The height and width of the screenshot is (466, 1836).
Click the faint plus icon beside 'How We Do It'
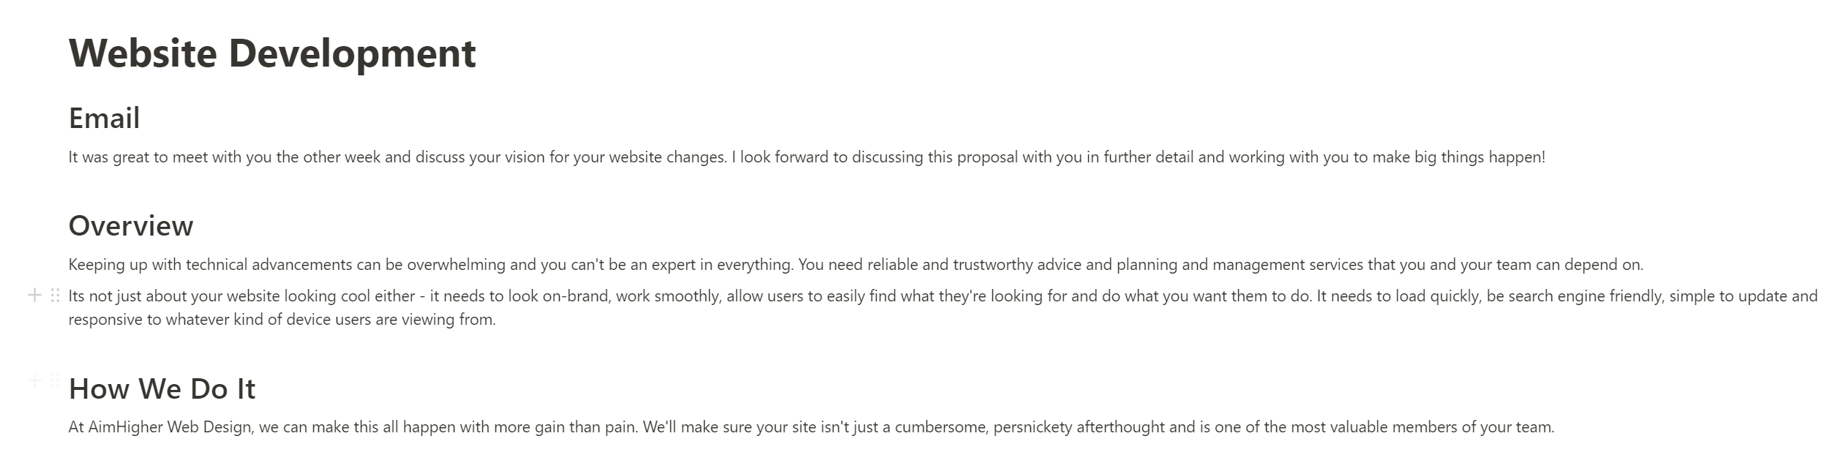click(34, 380)
